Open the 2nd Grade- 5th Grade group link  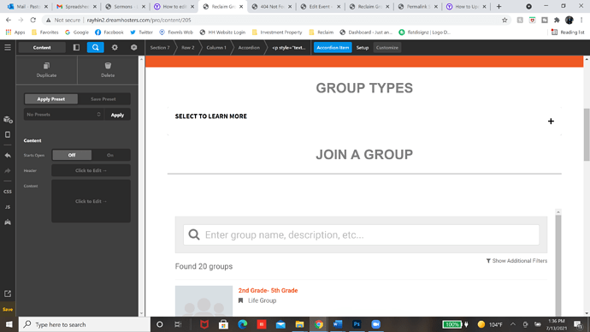268,291
